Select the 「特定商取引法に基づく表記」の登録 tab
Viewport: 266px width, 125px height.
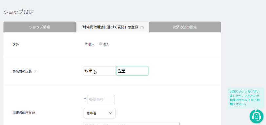tap(112, 27)
